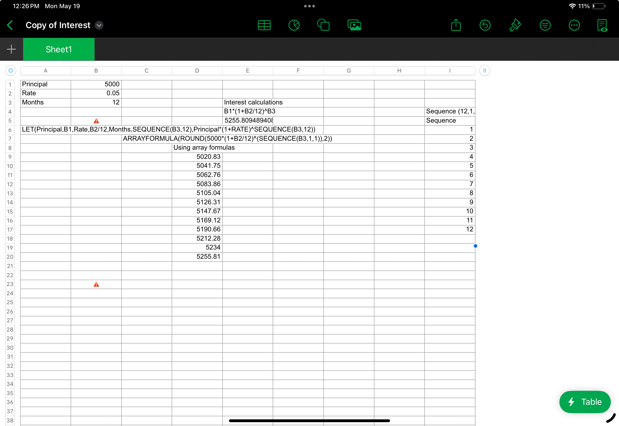Select cell B1 containing 5000
Image resolution: width=619 pixels, height=426 pixels.
click(x=96, y=84)
